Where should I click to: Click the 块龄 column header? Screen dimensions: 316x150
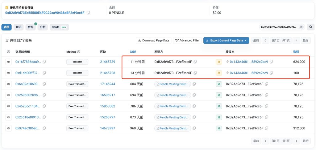point(134,52)
